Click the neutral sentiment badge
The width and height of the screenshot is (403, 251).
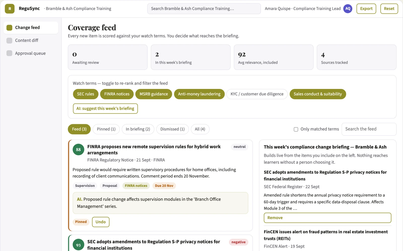239,147
